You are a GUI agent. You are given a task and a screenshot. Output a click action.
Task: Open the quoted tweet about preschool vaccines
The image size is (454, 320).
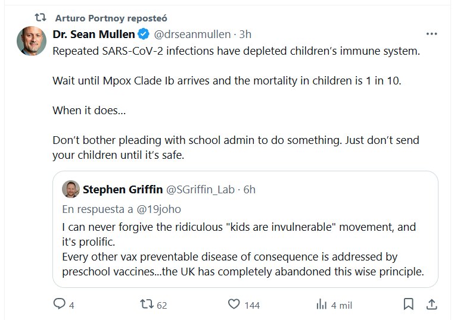(244, 250)
